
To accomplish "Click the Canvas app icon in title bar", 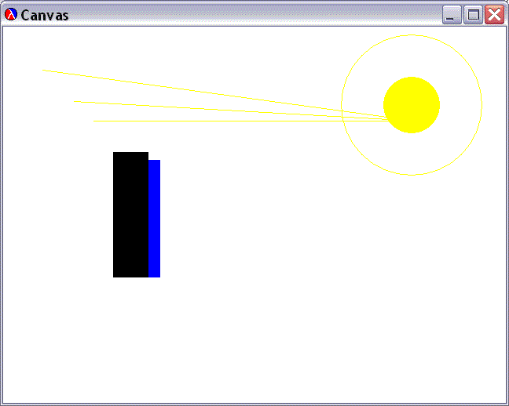I will [11, 15].
